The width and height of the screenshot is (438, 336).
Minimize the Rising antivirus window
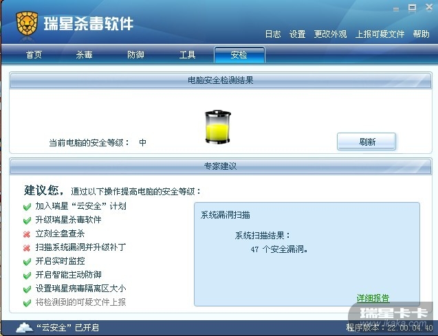(396, 9)
